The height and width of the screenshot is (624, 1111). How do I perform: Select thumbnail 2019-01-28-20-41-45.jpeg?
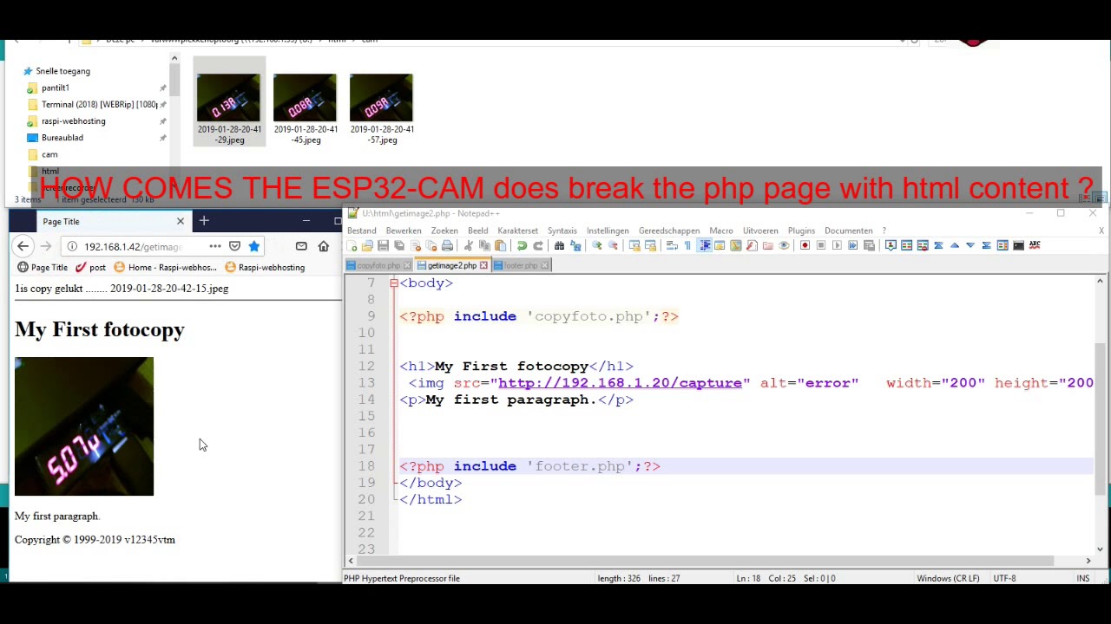(306, 108)
